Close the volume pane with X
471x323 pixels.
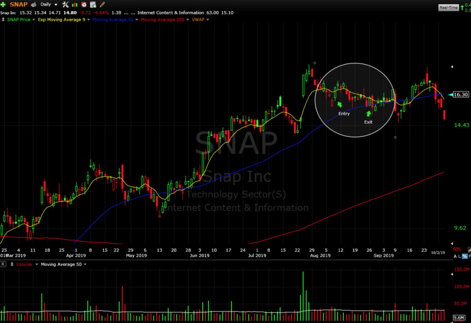3,264
